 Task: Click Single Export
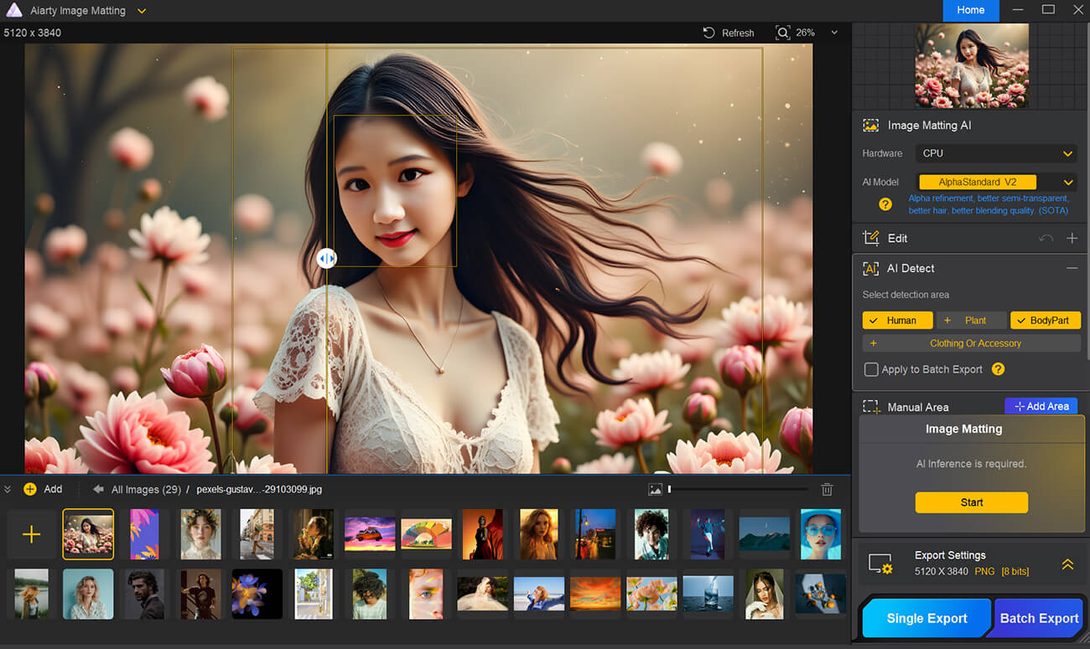(926, 618)
